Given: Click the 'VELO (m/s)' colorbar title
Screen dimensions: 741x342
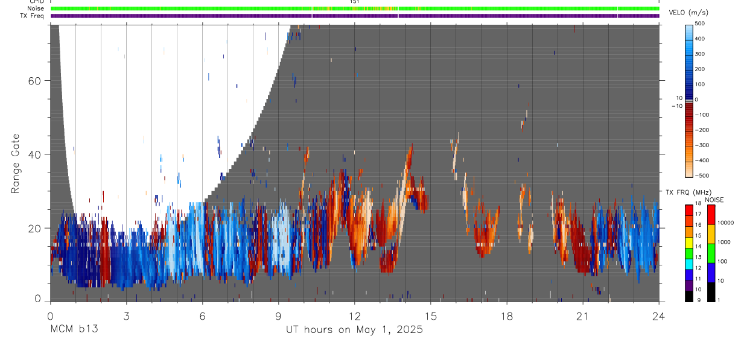Looking at the screenshot, I should tap(689, 13).
